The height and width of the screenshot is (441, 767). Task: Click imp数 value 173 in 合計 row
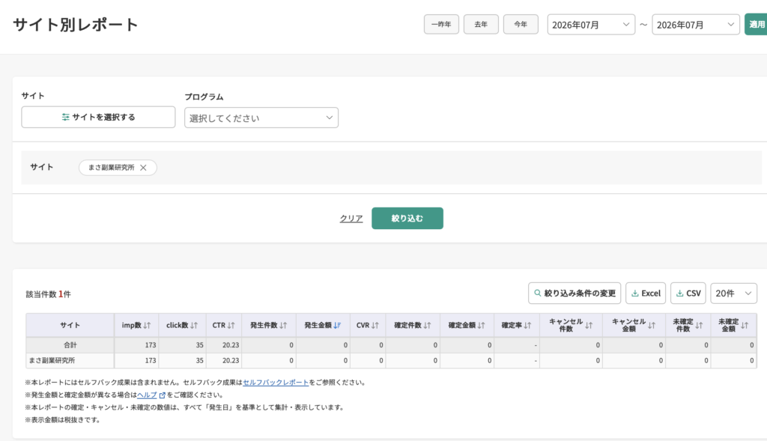[x=150, y=345]
